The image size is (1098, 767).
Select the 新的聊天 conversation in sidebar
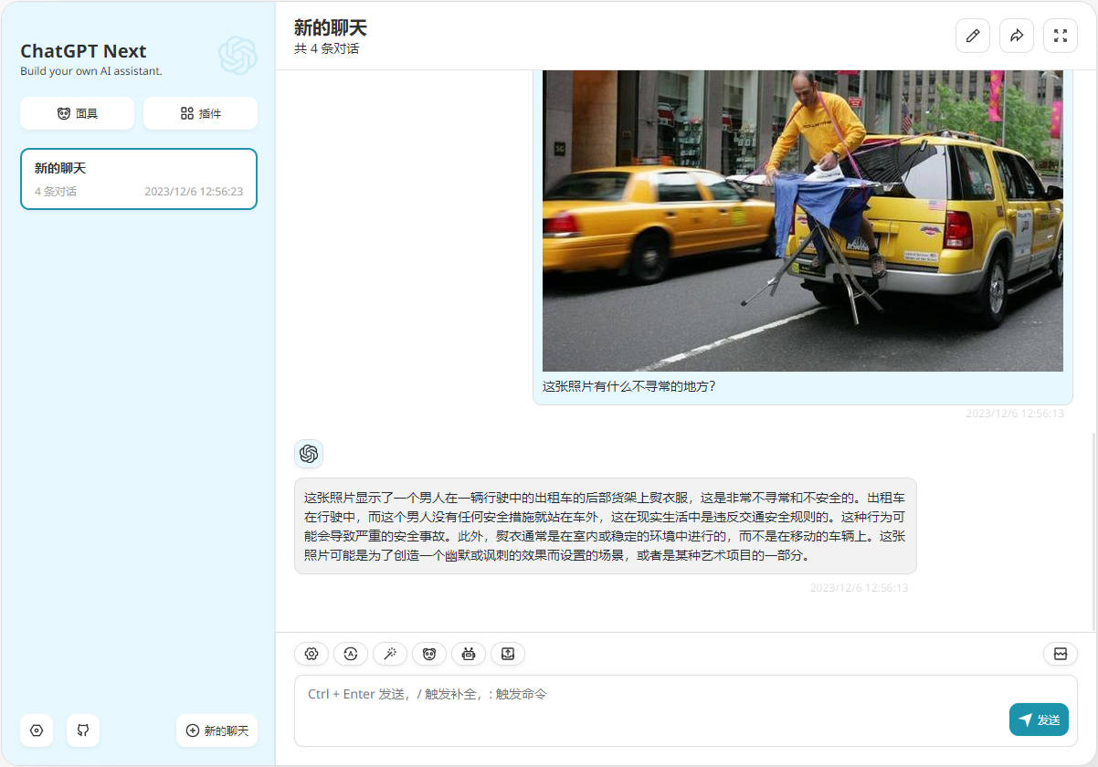pos(138,178)
